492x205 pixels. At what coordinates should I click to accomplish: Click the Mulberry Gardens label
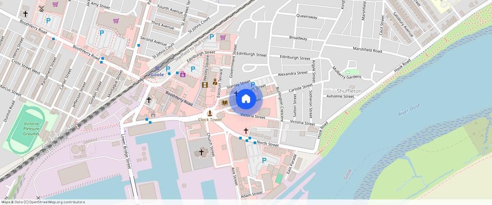coord(347,77)
